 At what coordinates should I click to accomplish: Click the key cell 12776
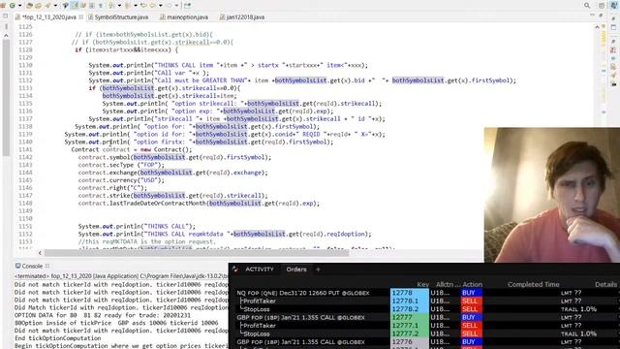(409, 342)
